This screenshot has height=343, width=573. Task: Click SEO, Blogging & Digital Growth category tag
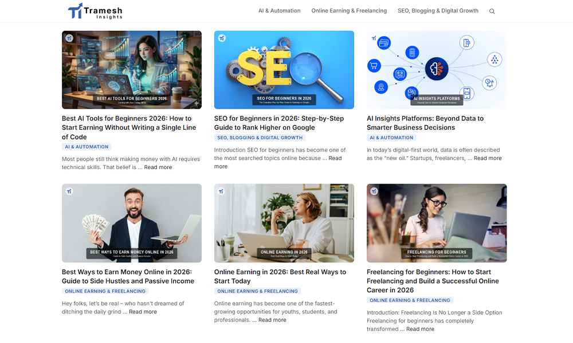(260, 137)
